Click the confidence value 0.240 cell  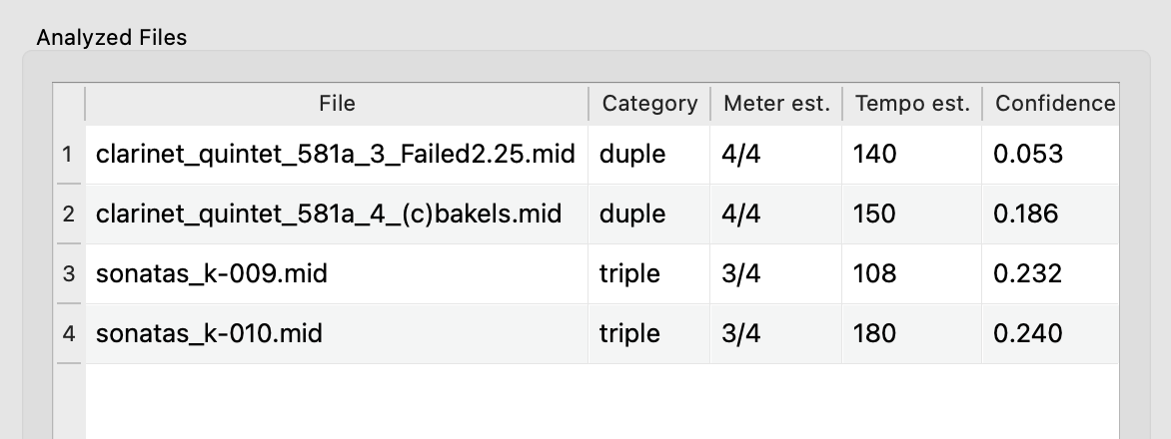coord(1028,333)
